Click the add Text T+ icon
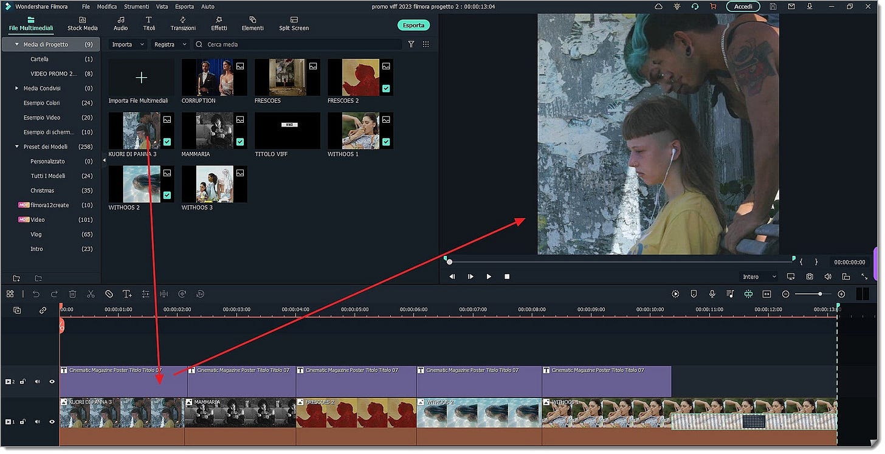This screenshot has width=885, height=454. pos(127,294)
